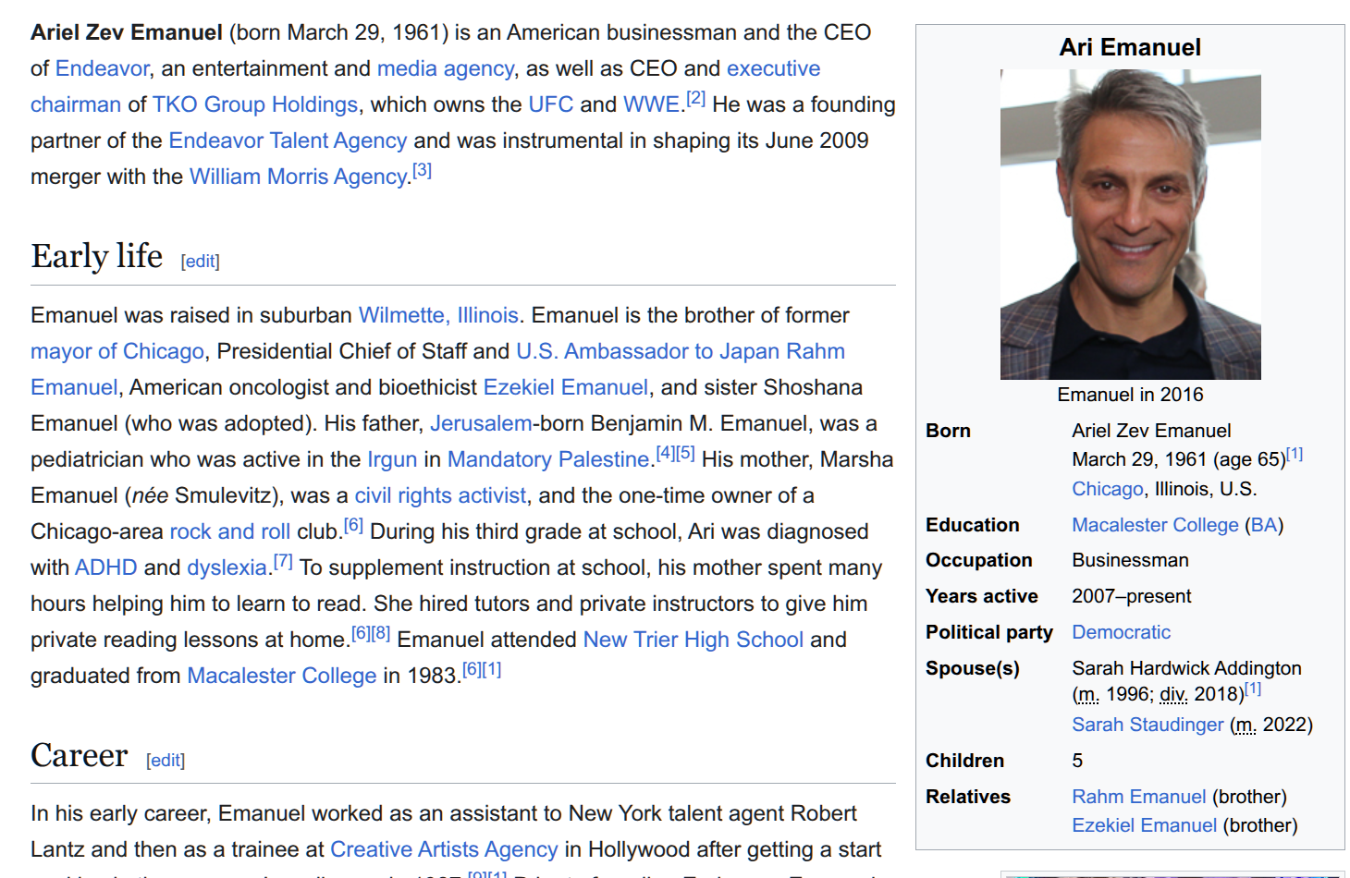Open the Chicago birthplace link in infobox

1108,489
